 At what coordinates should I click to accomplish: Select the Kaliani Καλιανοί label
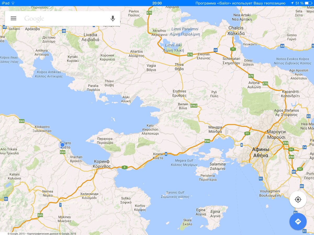click(x=15, y=176)
